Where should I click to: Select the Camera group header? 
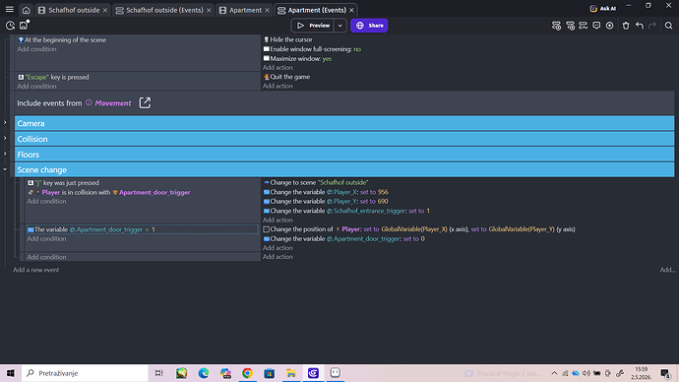tap(344, 123)
